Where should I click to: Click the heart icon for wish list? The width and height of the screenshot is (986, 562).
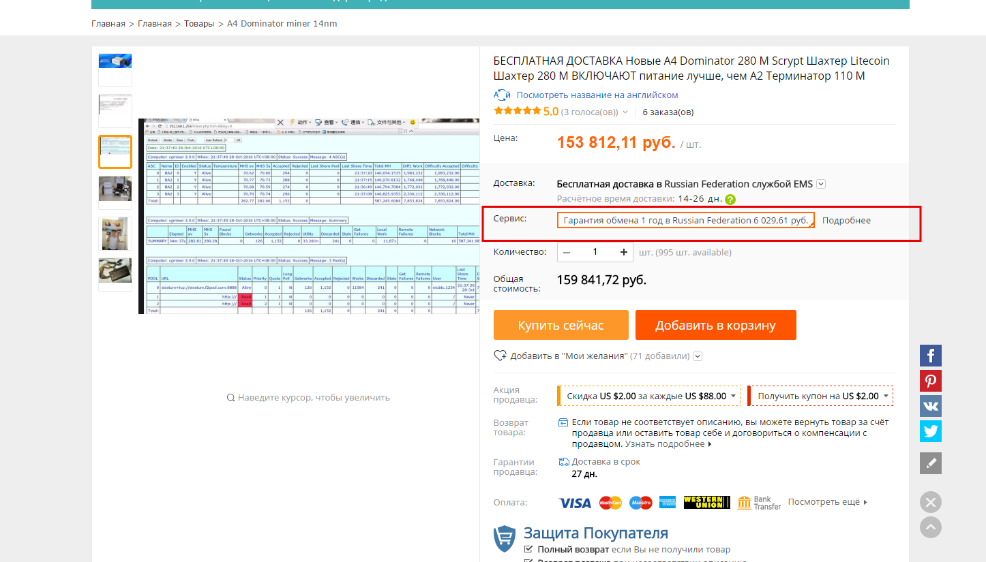[500, 356]
